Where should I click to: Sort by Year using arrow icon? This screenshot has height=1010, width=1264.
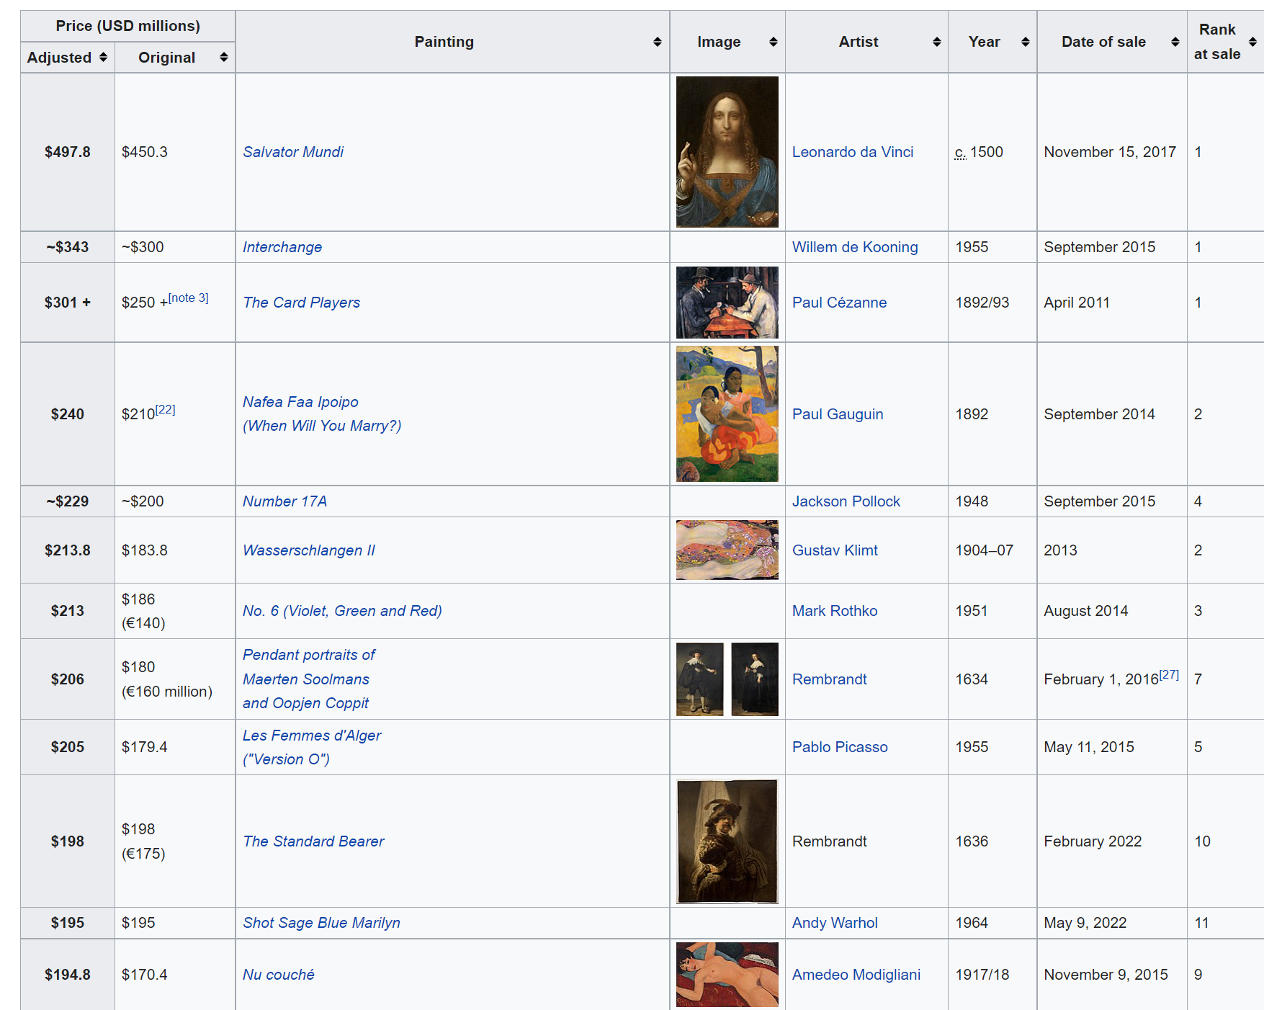[x=1025, y=42]
